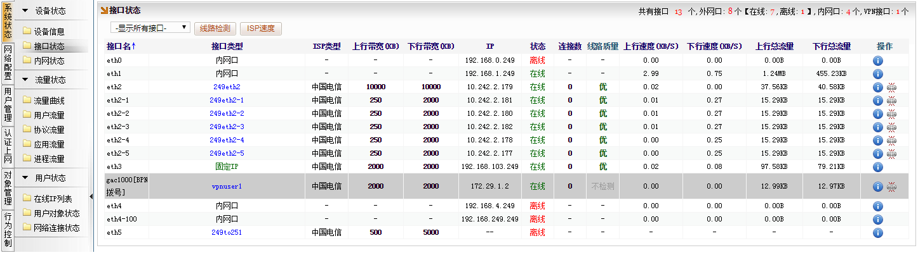This screenshot has height=255, width=918.
Task: Sort table by 接口名 column header
Action: tap(121, 47)
